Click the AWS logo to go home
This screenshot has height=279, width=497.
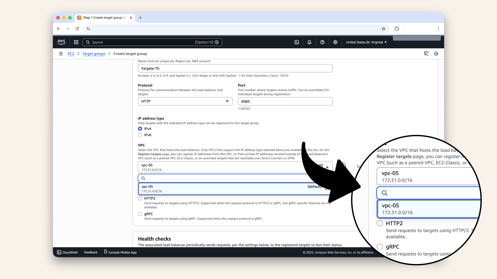pyautogui.click(x=61, y=42)
